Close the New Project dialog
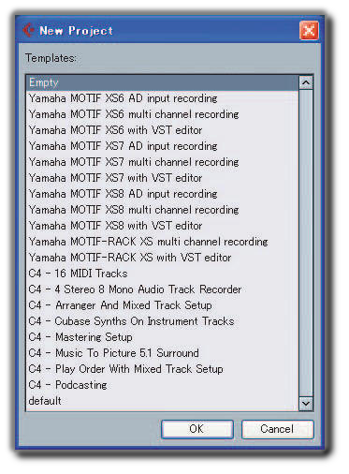The width and height of the screenshot is (349, 474). (x=309, y=31)
